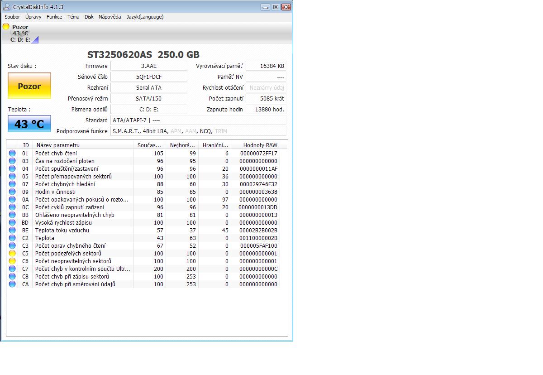Click the Počet zapnutí field 5085 krát
The image size is (543, 375).
[x=266, y=99]
